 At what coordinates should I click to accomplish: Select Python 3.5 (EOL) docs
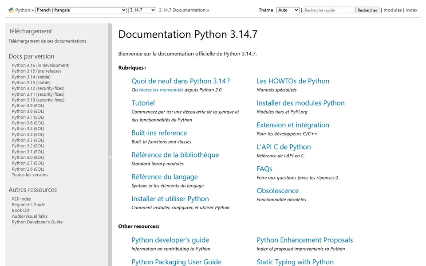[28, 129]
